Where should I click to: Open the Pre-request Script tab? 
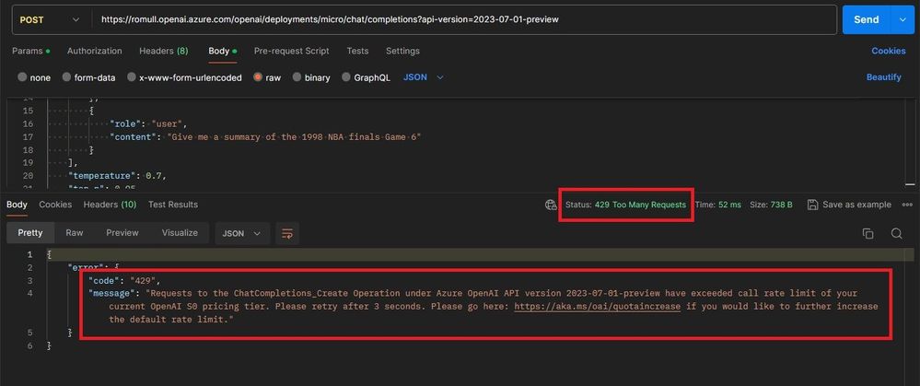292,51
